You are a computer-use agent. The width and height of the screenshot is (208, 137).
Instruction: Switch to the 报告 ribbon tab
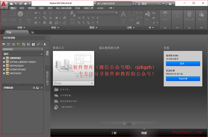50,8
